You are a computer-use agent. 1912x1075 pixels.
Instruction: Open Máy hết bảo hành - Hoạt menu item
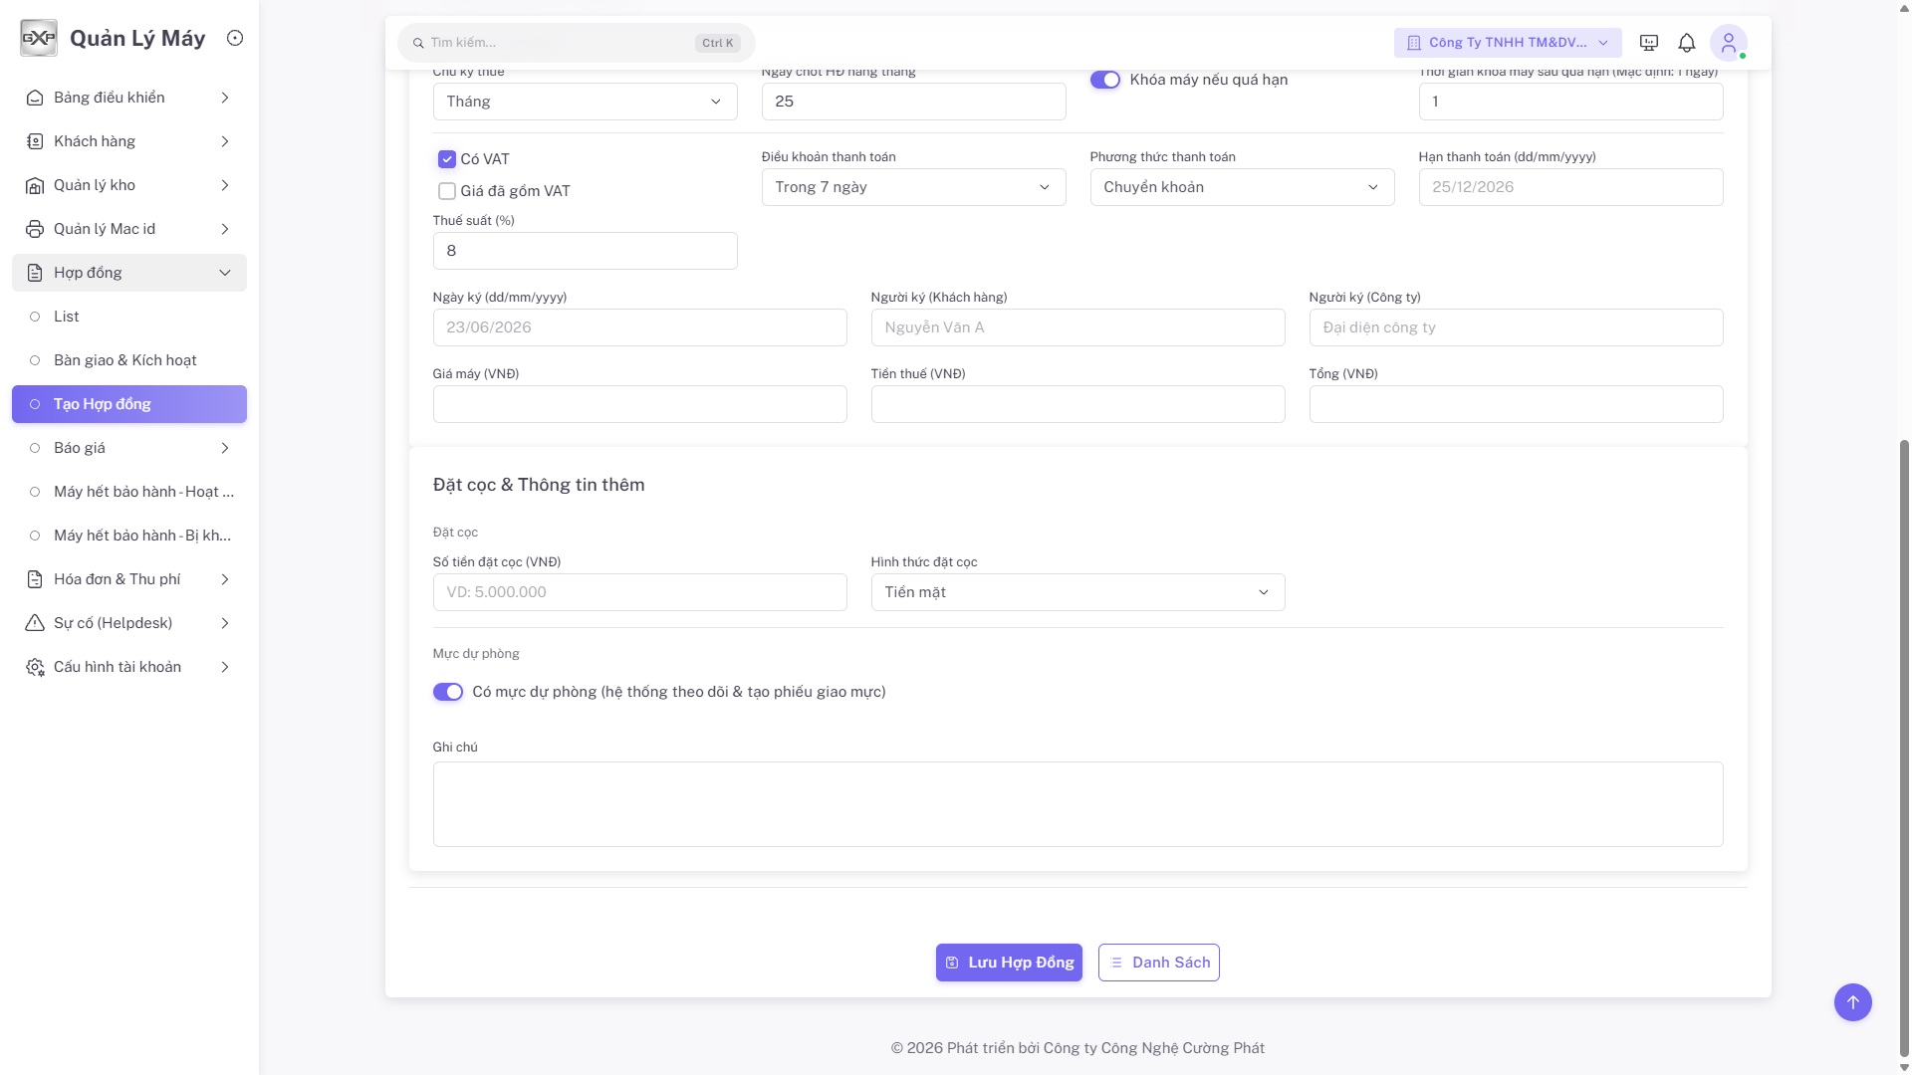click(129, 492)
